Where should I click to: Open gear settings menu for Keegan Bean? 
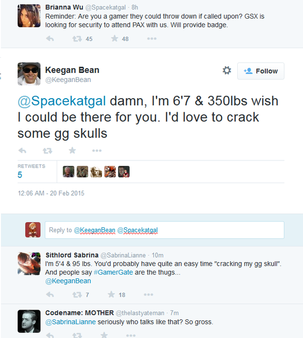pyautogui.click(x=227, y=70)
